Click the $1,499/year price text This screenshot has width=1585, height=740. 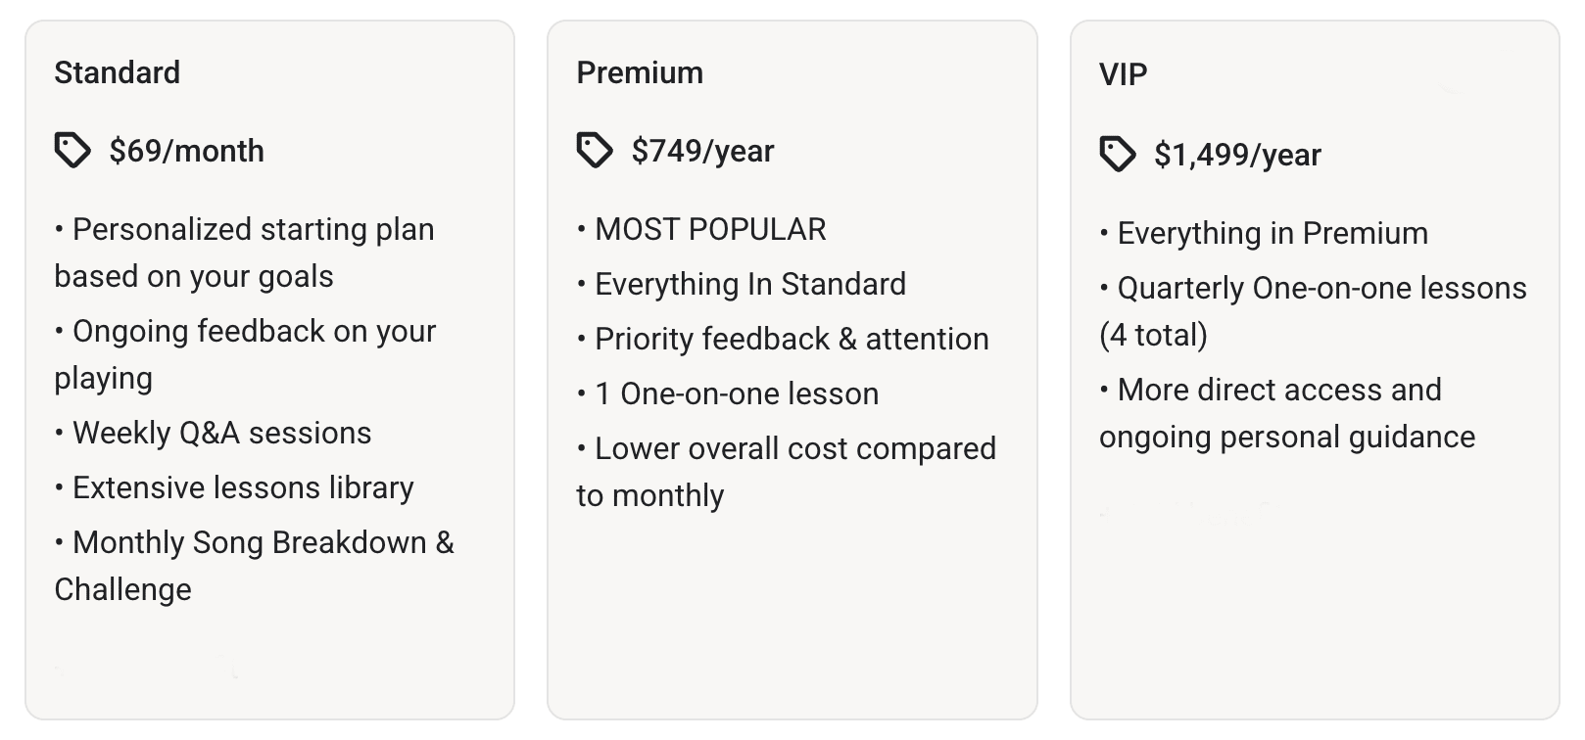click(1237, 155)
